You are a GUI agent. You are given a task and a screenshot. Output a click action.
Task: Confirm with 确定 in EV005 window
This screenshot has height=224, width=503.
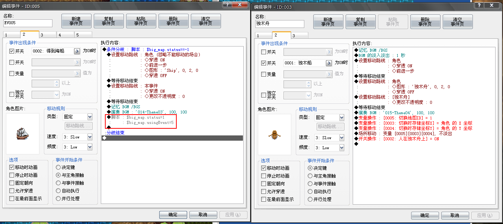pos(173,215)
